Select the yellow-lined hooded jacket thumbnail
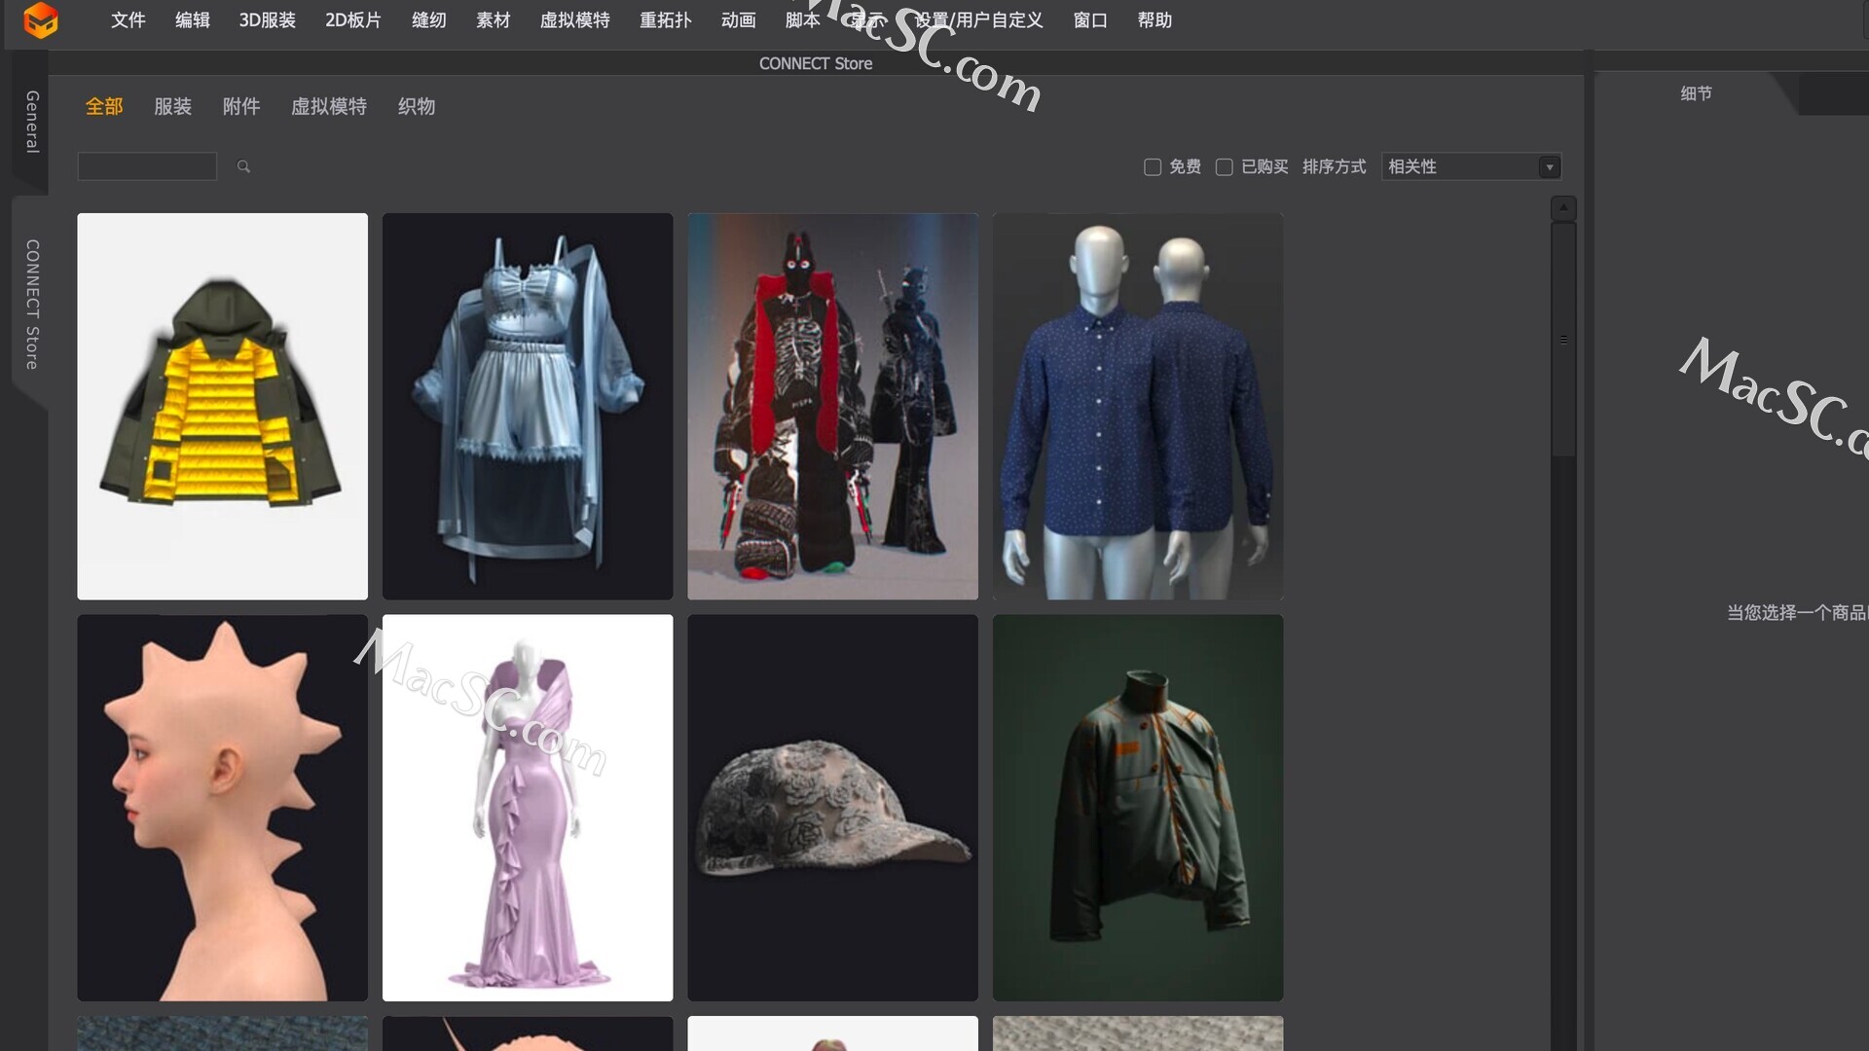1869x1051 pixels. coord(222,406)
